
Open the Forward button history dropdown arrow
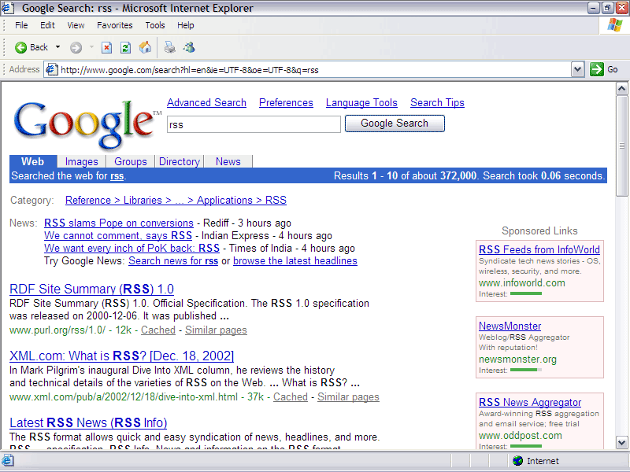click(91, 47)
